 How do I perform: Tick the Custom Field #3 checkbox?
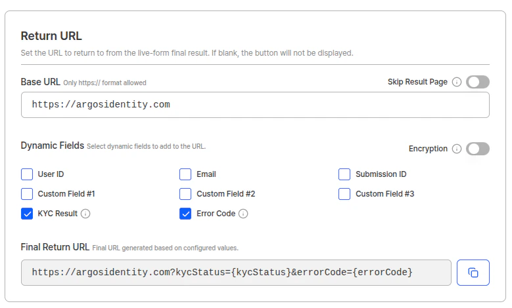tap(344, 194)
